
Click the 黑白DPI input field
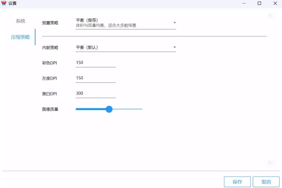click(96, 93)
